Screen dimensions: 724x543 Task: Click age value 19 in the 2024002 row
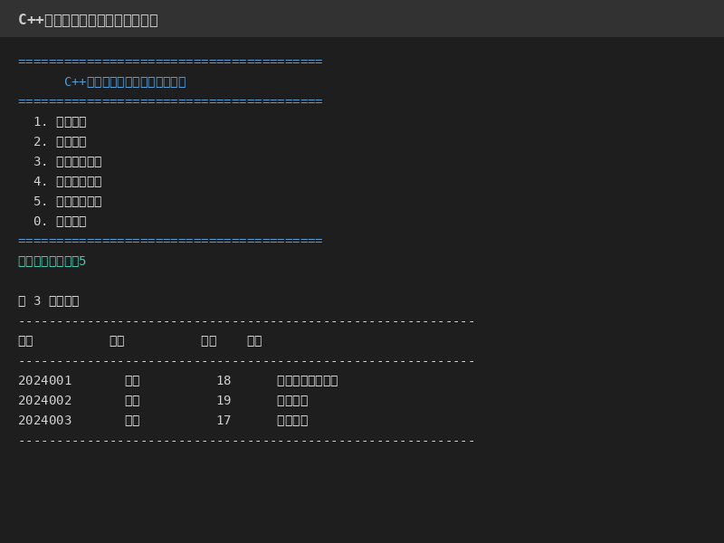pos(224,400)
